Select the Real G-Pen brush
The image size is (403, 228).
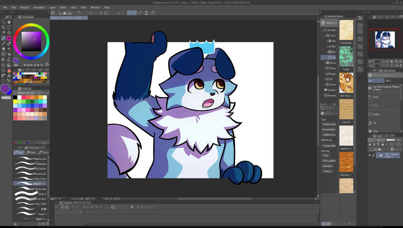pos(30,178)
